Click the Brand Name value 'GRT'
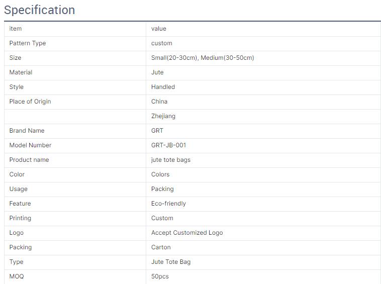 click(157, 131)
